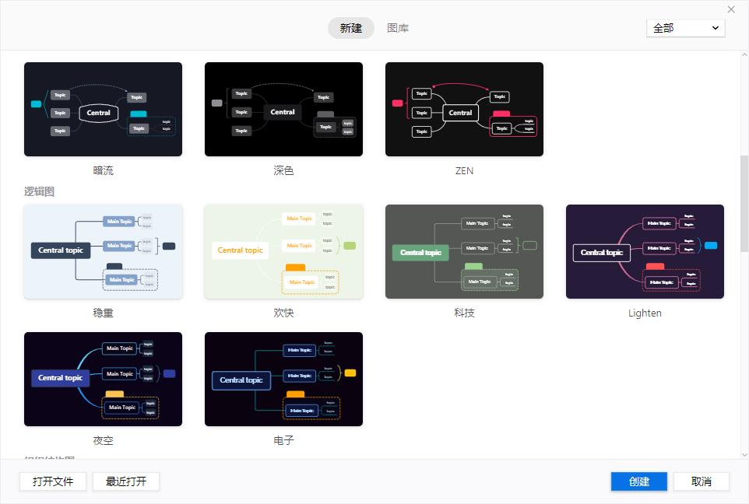Click the scrollbar down arrow
This screenshot has width=749, height=504.
[744, 455]
